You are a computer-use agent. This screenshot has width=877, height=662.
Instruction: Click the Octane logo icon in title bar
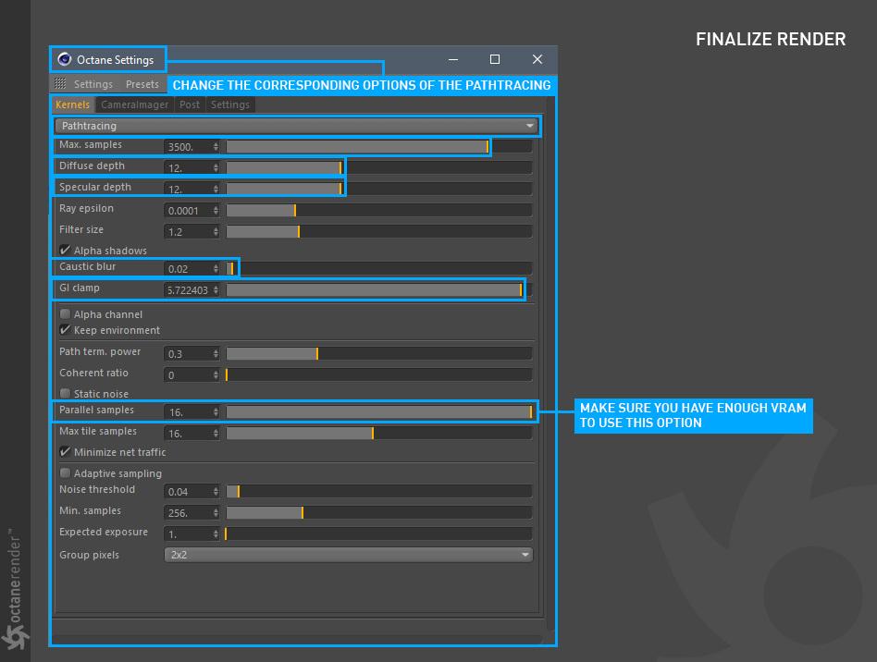(65, 59)
